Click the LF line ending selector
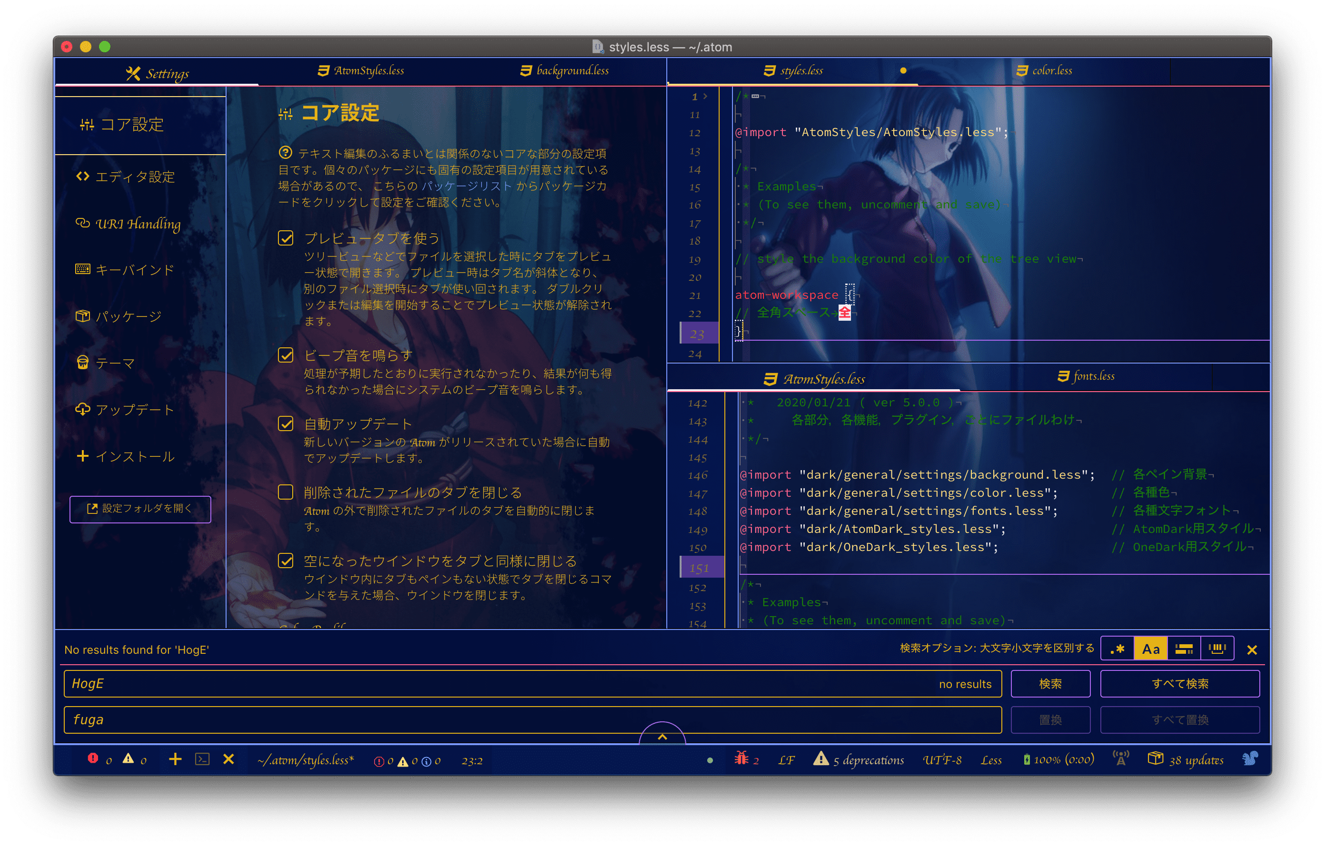This screenshot has height=846, width=1325. point(786,760)
